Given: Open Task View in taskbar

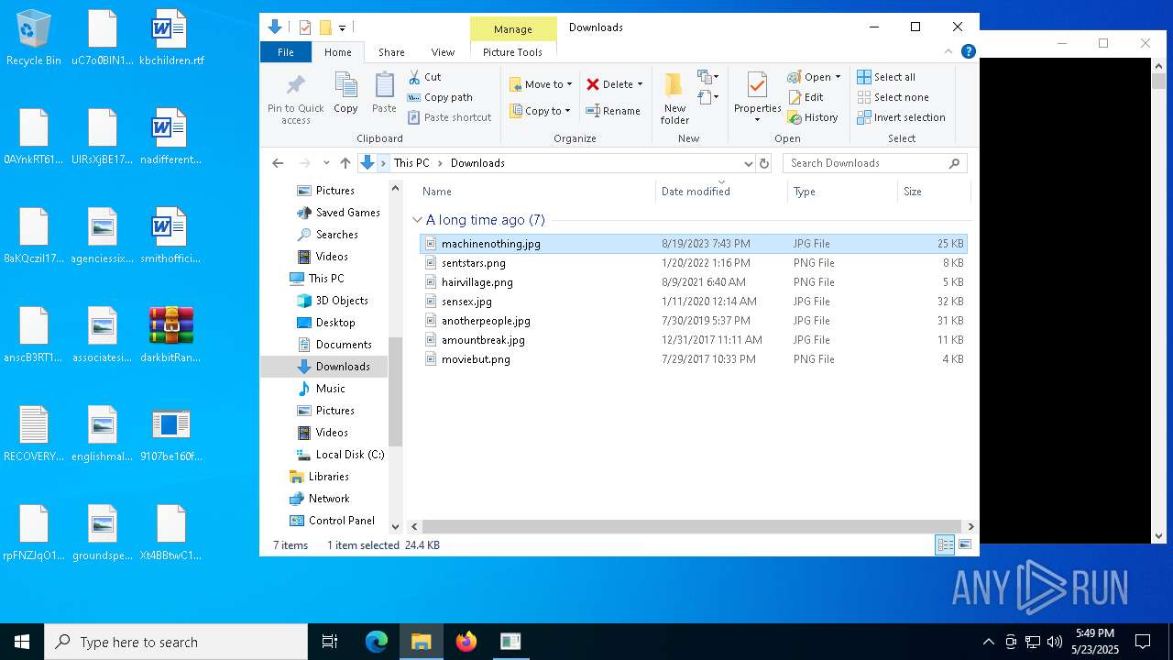Looking at the screenshot, I should click(x=330, y=642).
